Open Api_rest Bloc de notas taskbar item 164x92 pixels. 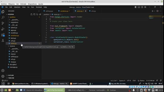click(x=117, y=84)
